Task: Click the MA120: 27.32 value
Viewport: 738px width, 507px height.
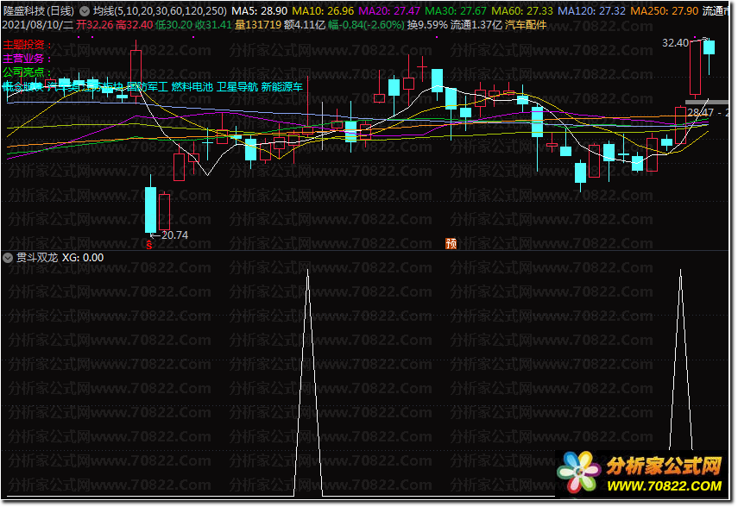Action: 591,11
